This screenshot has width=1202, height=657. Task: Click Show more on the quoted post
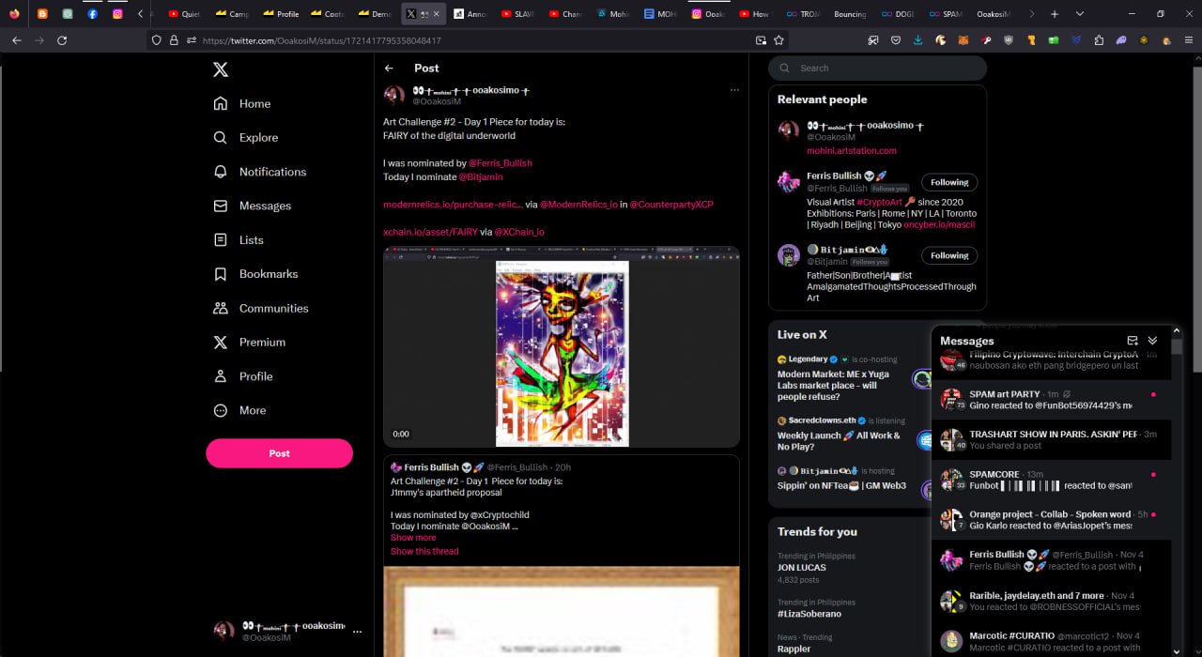(413, 538)
